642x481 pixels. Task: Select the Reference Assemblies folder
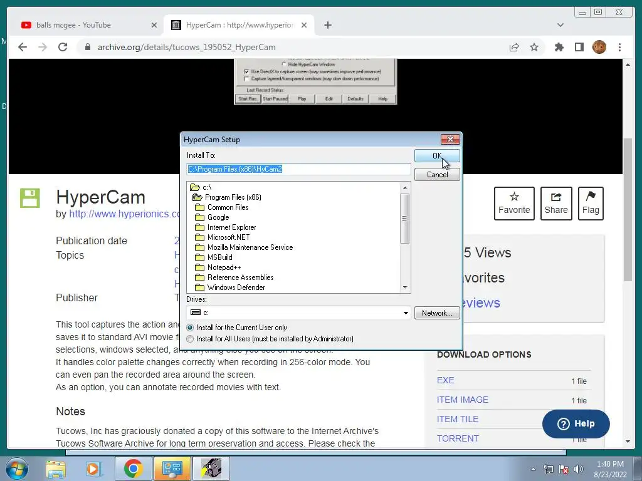tap(234, 277)
